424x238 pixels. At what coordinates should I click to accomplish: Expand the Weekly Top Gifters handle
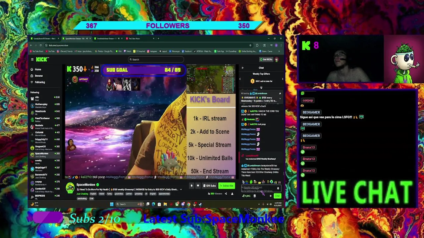point(261,88)
